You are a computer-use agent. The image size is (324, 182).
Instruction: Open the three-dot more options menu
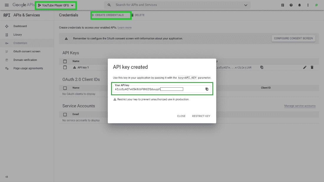click(308, 5)
